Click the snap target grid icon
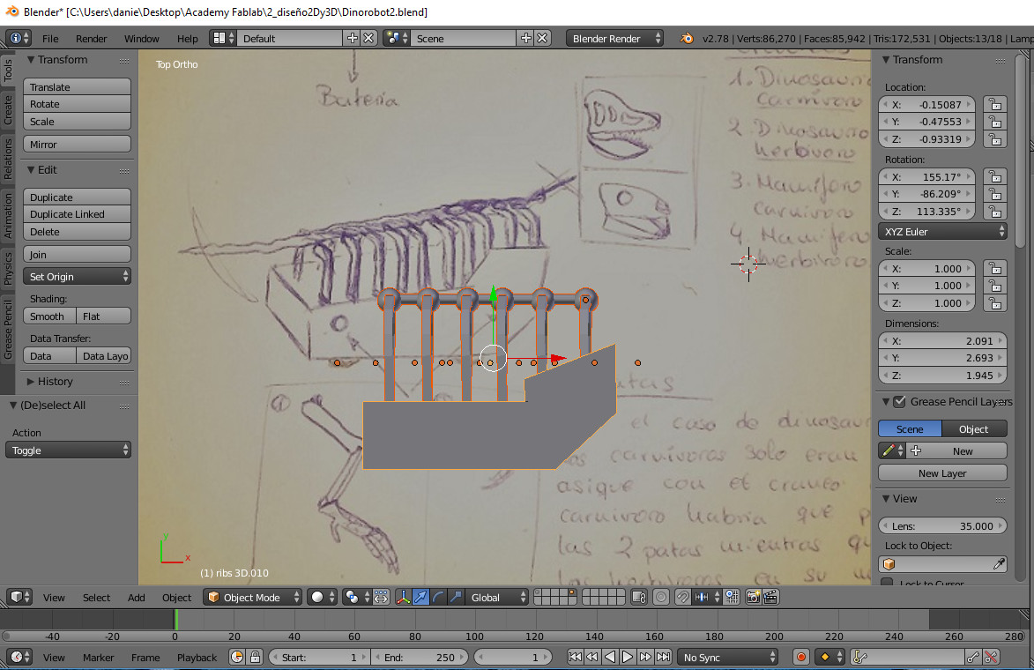1034x670 pixels. (732, 597)
